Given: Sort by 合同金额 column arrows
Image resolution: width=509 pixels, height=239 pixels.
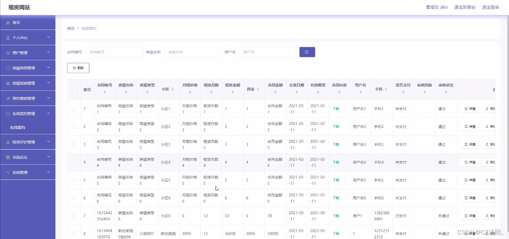Looking at the screenshot, I should point(275,92).
